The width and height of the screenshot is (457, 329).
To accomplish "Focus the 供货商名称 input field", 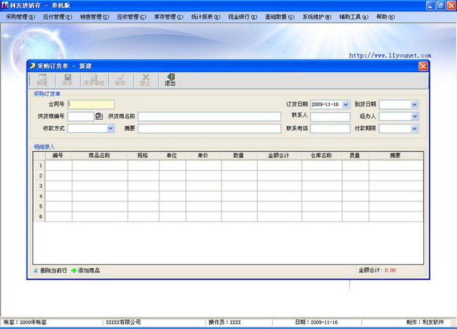I will (209, 117).
